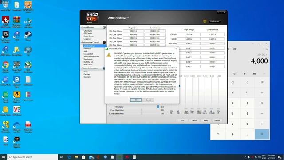Click the HT Multiplier slider handle
Viewport: 284px width, 160px height.
[158, 107]
